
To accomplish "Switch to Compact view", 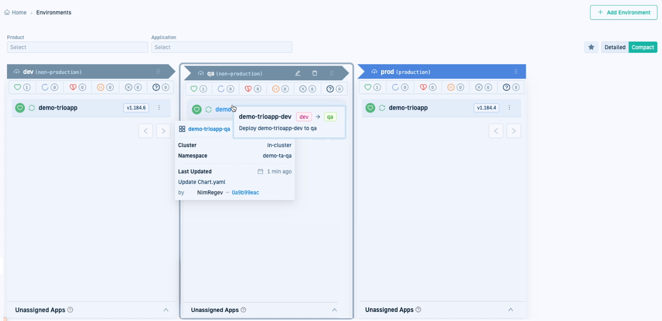I will click(643, 47).
